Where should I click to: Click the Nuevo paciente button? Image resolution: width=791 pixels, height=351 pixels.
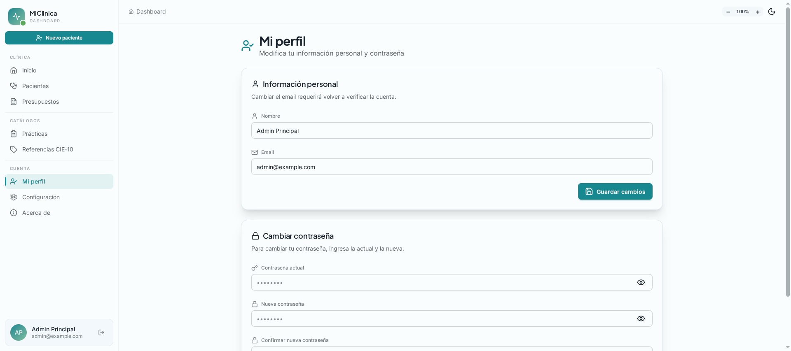[x=59, y=38]
